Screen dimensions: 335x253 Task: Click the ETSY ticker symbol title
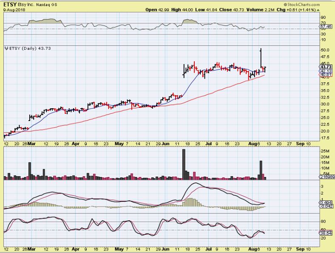coord(10,5)
